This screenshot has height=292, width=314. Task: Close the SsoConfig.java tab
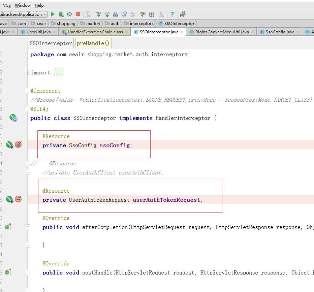coord(298,32)
